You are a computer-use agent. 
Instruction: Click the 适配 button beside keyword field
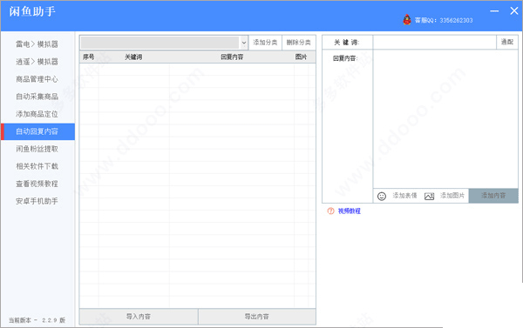click(507, 42)
